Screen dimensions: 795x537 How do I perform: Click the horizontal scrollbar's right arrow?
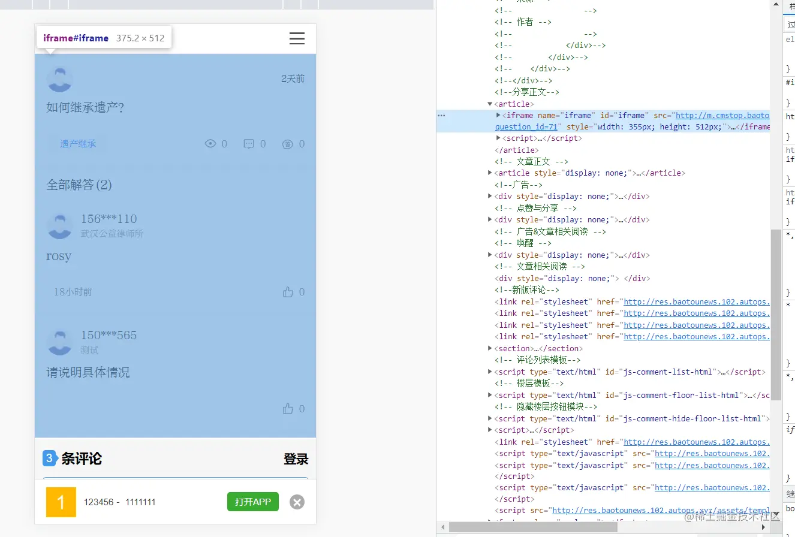pyautogui.click(x=763, y=527)
